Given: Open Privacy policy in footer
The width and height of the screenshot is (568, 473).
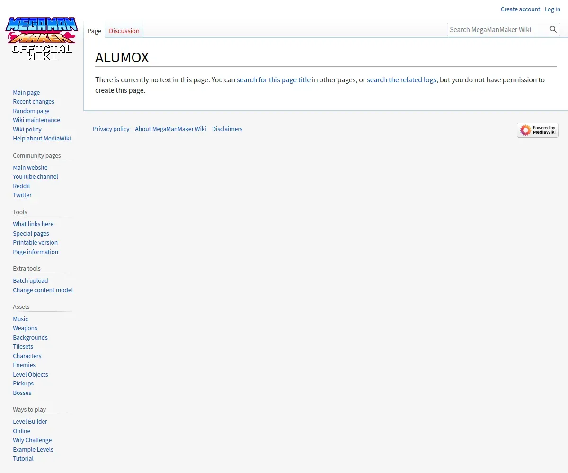Looking at the screenshot, I should 111,129.
